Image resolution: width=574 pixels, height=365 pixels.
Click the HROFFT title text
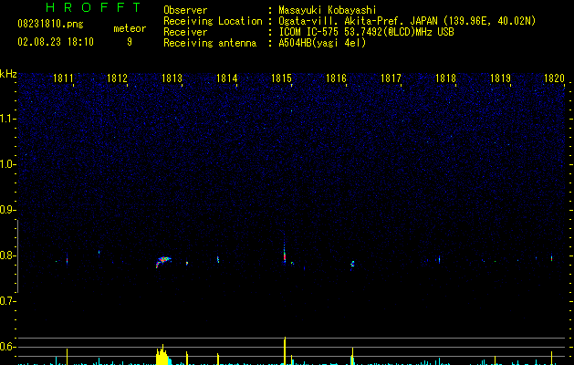[x=93, y=7]
